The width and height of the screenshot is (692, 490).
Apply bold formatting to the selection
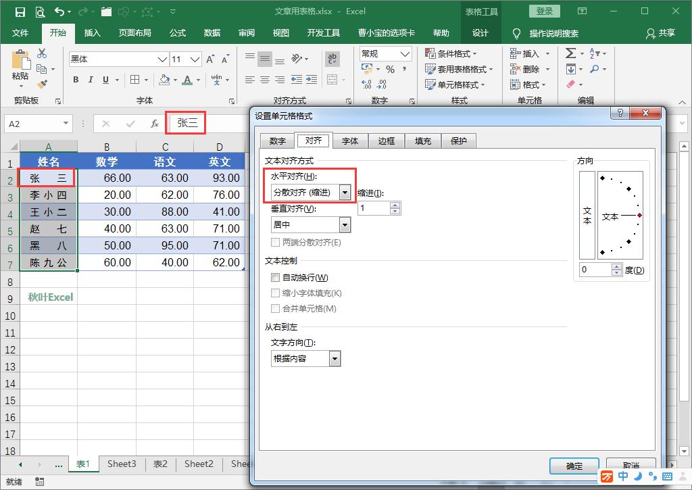pos(76,80)
